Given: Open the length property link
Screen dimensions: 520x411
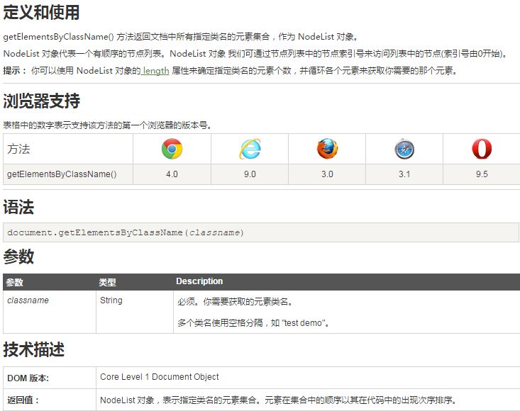Looking at the screenshot, I should (155, 71).
